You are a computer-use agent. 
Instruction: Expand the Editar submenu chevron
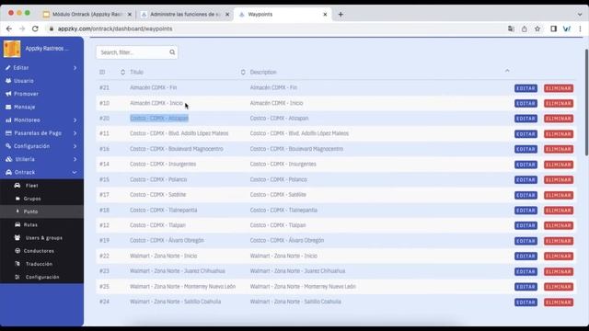click(x=75, y=68)
